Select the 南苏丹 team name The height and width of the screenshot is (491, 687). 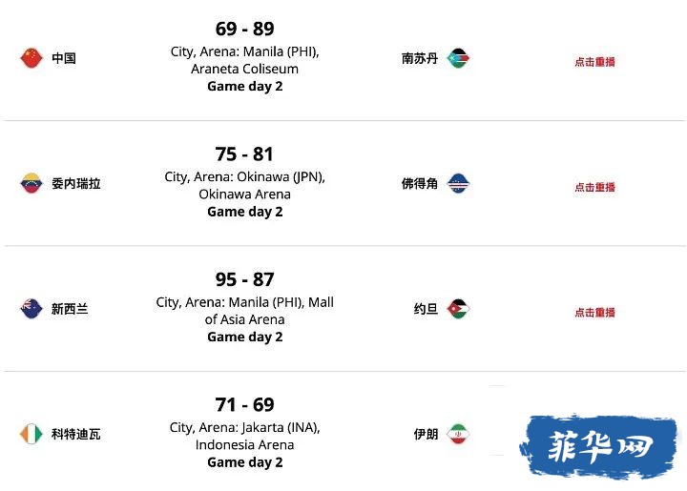pyautogui.click(x=420, y=58)
